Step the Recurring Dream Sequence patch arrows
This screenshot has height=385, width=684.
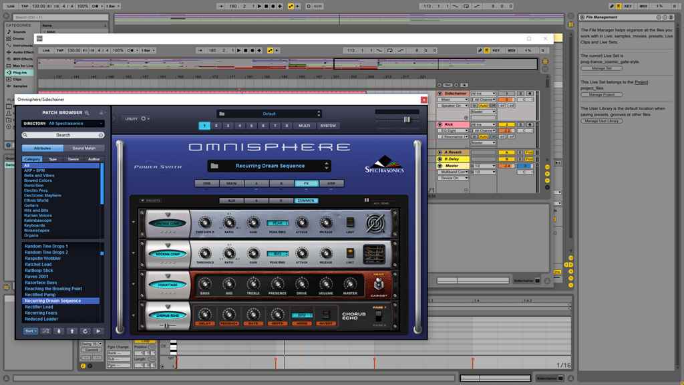pos(326,166)
